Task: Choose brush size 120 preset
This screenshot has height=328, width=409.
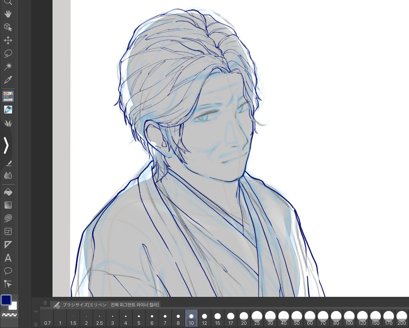Action: click(362, 318)
